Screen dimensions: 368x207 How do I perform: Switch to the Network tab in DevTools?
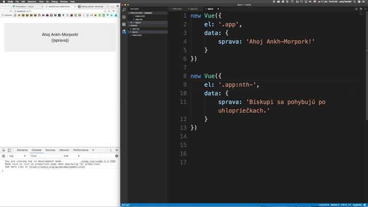[x=64, y=150]
